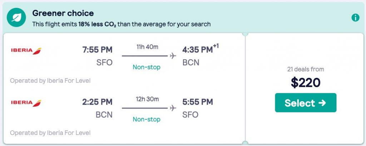Click the green leaf Greener choice icon

click(16, 18)
